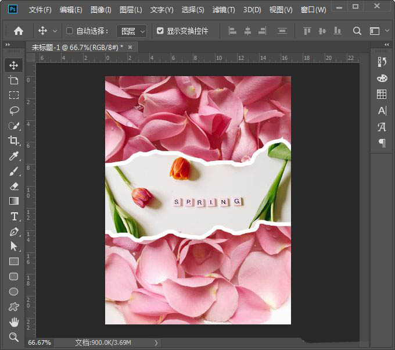
Task: Collapse the right panel dock arrows
Action: [x=387, y=44]
